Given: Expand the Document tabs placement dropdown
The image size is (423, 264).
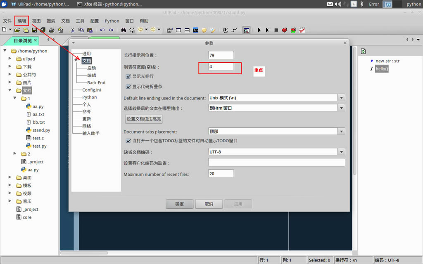Looking at the screenshot, I should pos(341,131).
